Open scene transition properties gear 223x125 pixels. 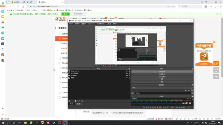tap(192, 91)
